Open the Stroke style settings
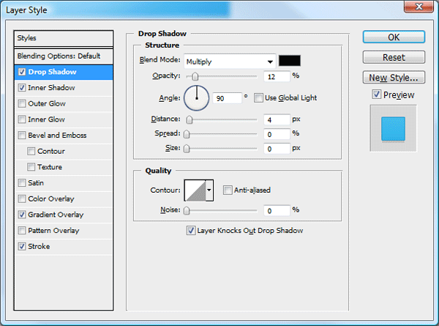 (x=64, y=247)
